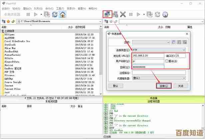Click the abort X icon in right toolbar
Screen dimensions: 205x139
click(123, 14)
